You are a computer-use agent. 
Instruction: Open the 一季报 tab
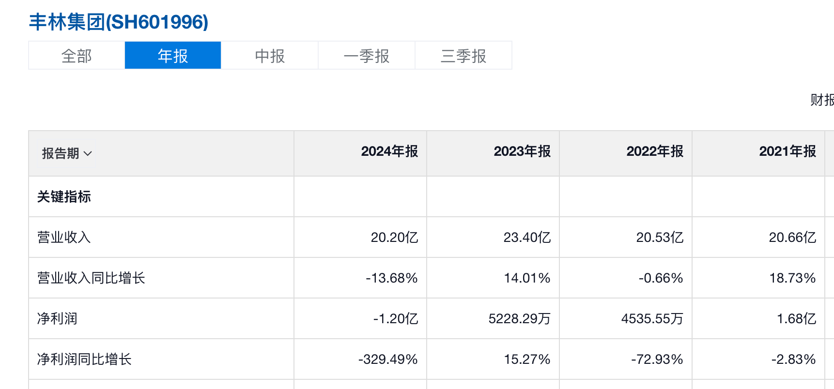click(367, 56)
